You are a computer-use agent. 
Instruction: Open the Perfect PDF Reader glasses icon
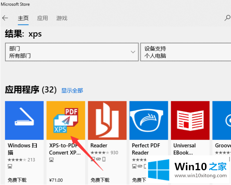click(x=149, y=121)
